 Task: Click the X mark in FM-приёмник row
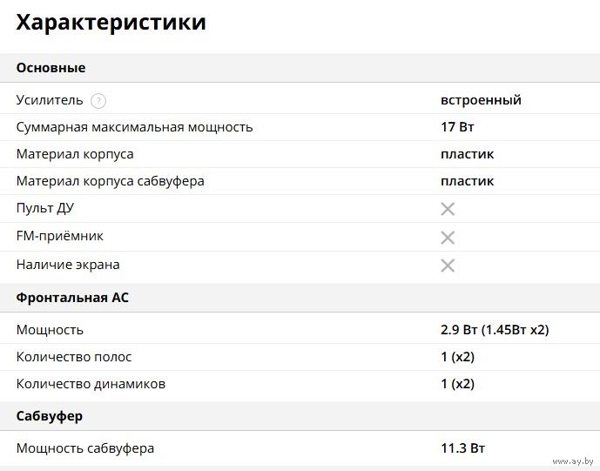(448, 238)
